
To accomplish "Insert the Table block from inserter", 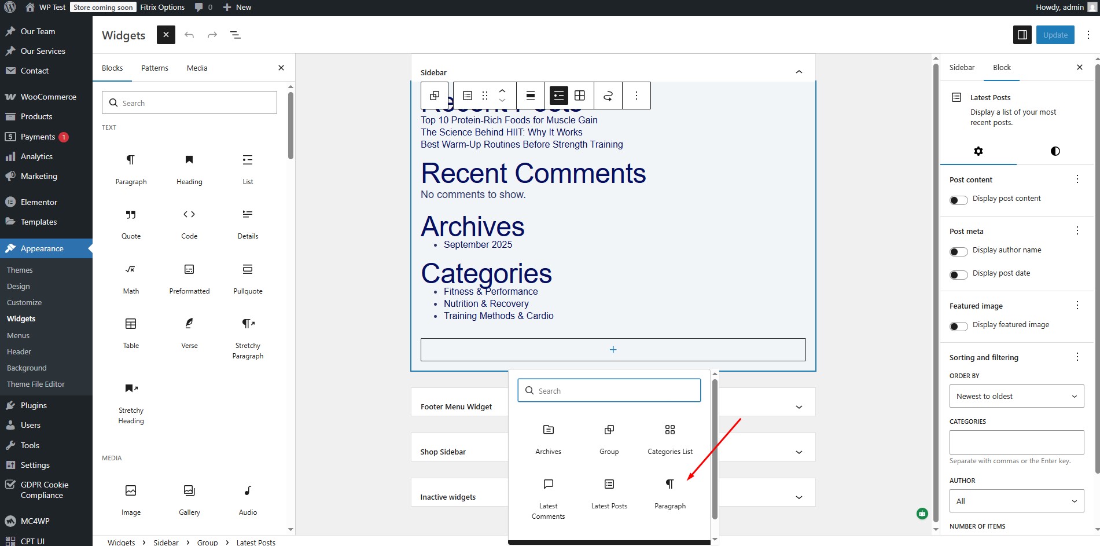I will coord(131,332).
